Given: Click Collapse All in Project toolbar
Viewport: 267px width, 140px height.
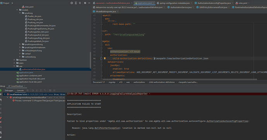Looking at the screenshot, I should tap(80, 3).
